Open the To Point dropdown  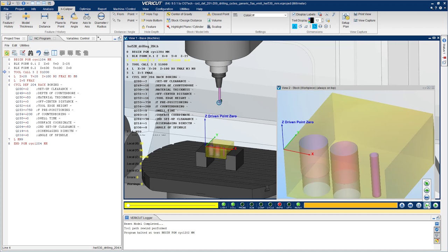click(132, 21)
